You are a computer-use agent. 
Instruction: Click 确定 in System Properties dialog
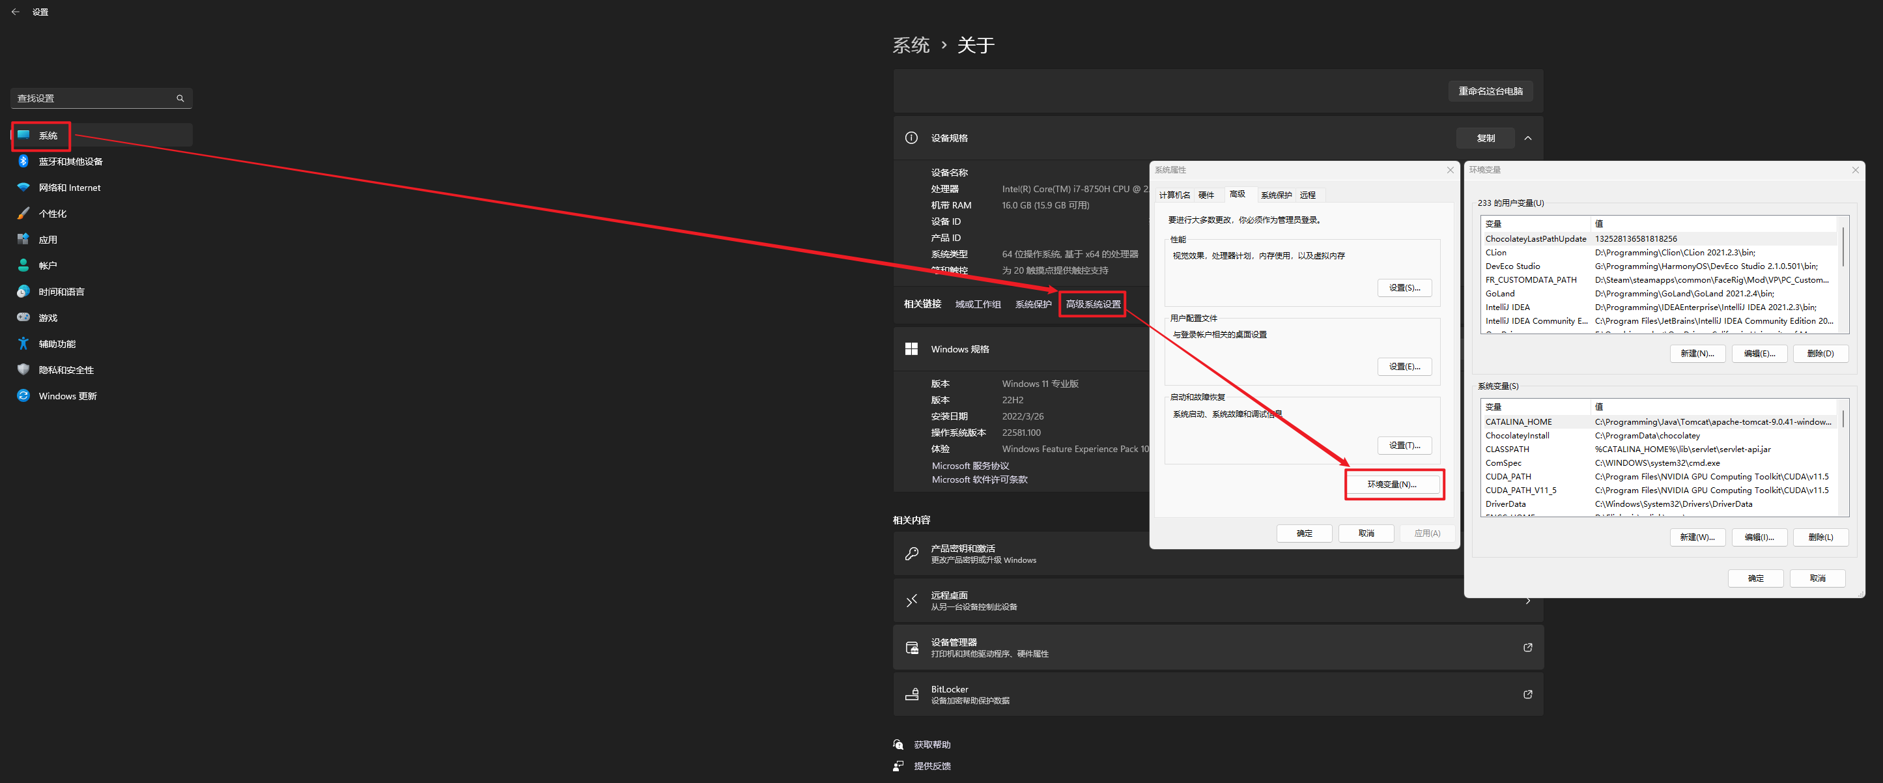(1304, 534)
